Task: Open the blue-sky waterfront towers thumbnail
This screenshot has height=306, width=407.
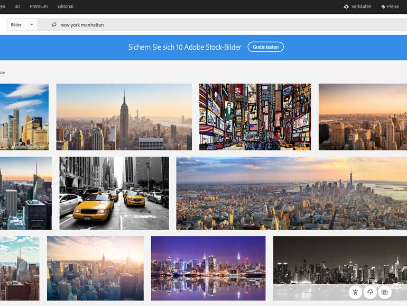Action: pos(24,116)
